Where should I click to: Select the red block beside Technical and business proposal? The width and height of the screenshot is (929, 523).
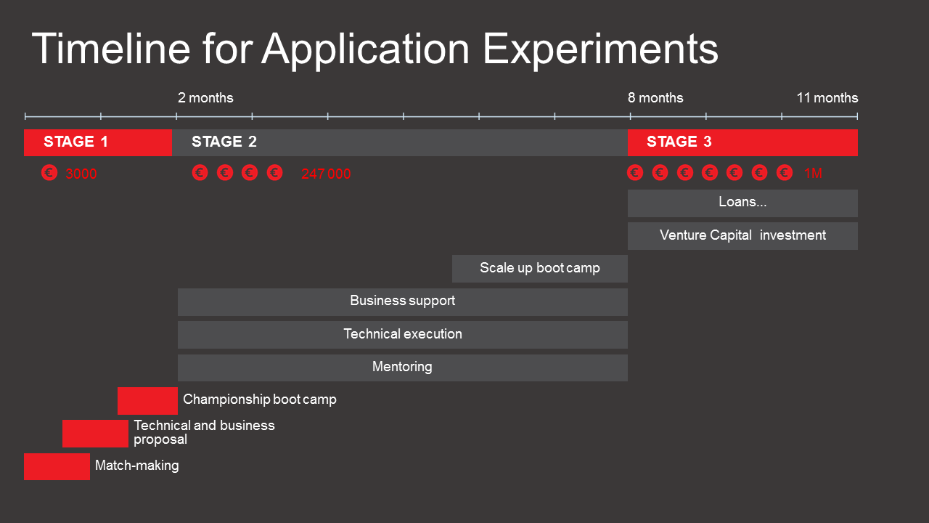[95, 434]
